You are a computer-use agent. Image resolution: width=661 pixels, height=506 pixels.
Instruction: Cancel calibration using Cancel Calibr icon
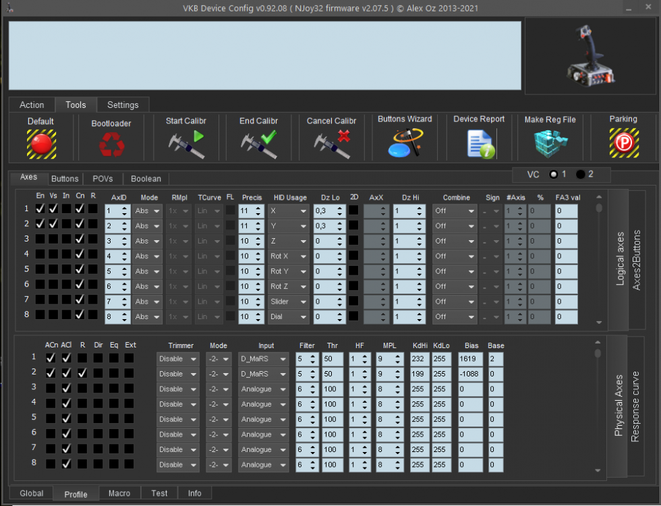pyautogui.click(x=331, y=144)
